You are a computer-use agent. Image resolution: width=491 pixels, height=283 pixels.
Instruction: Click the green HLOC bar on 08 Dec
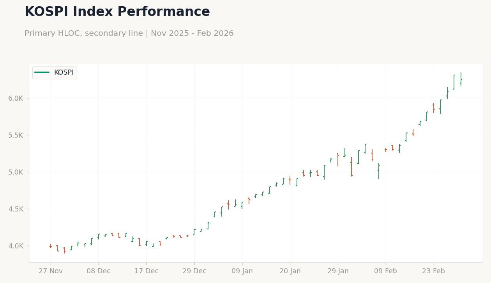click(99, 236)
